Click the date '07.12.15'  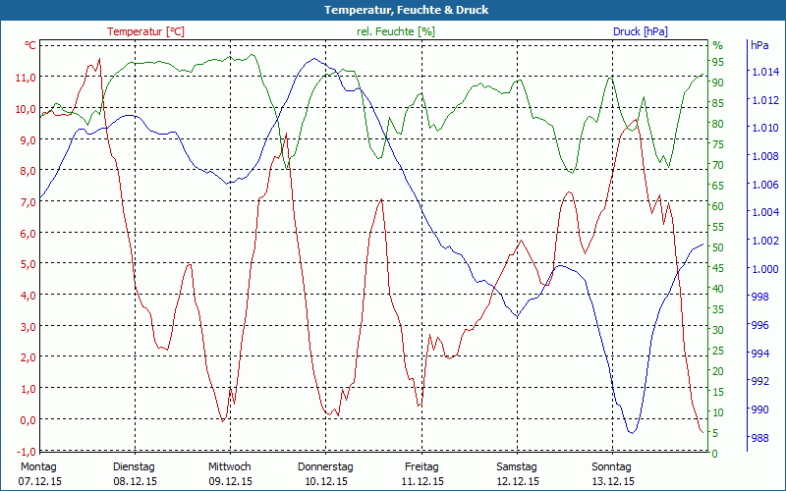click(x=40, y=481)
